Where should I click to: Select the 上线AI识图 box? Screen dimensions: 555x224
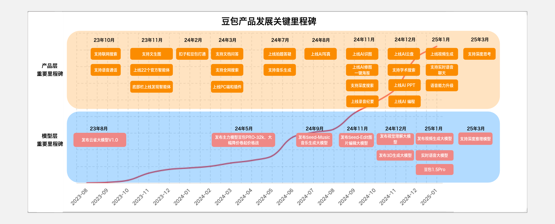tap(362, 54)
